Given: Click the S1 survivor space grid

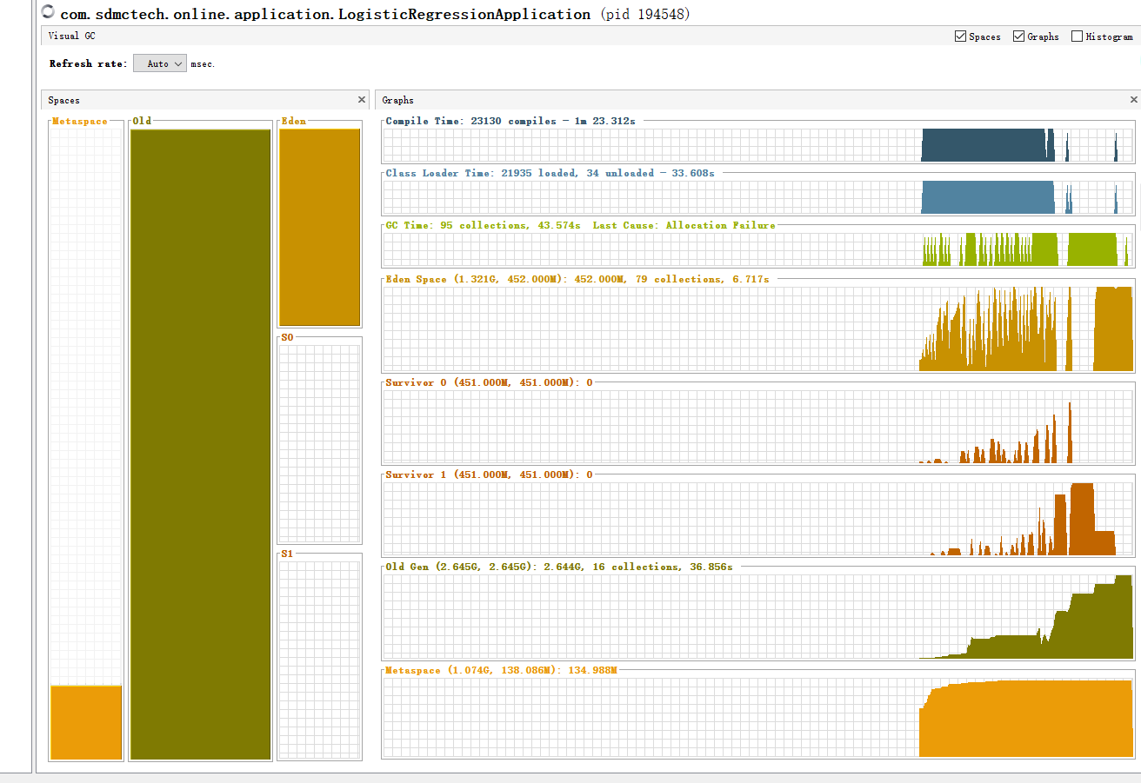Looking at the screenshot, I should [319, 652].
